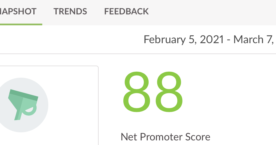Image resolution: width=276 pixels, height=145 pixels.
Task: Click the dark green rim of the funnel
Action: [24, 95]
